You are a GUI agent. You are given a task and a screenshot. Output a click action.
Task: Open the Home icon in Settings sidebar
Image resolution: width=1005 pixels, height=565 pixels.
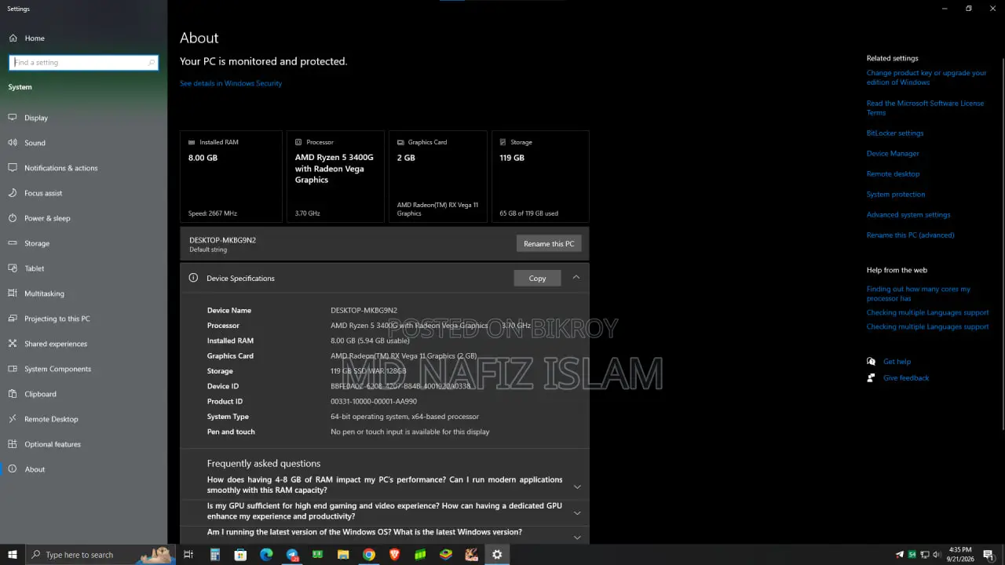click(x=13, y=38)
